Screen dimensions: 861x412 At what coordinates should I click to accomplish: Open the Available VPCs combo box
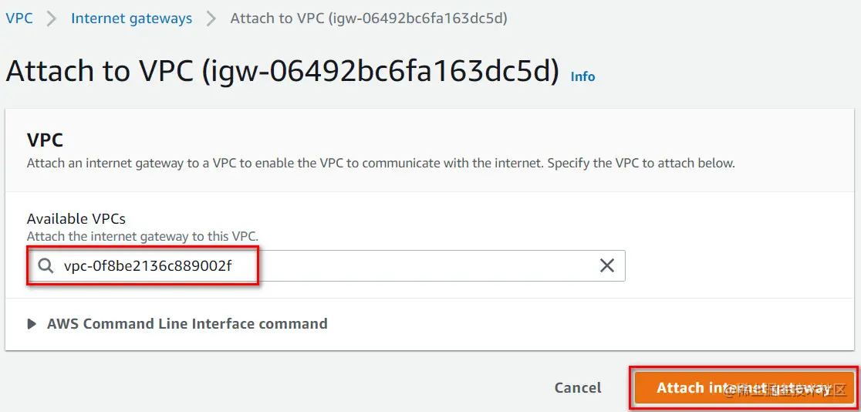326,266
